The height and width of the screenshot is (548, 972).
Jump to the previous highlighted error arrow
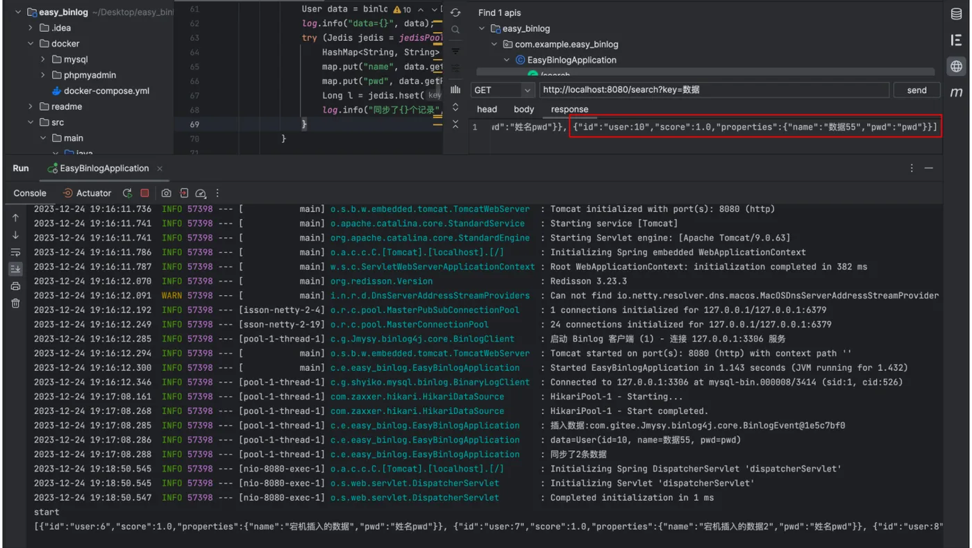[421, 10]
